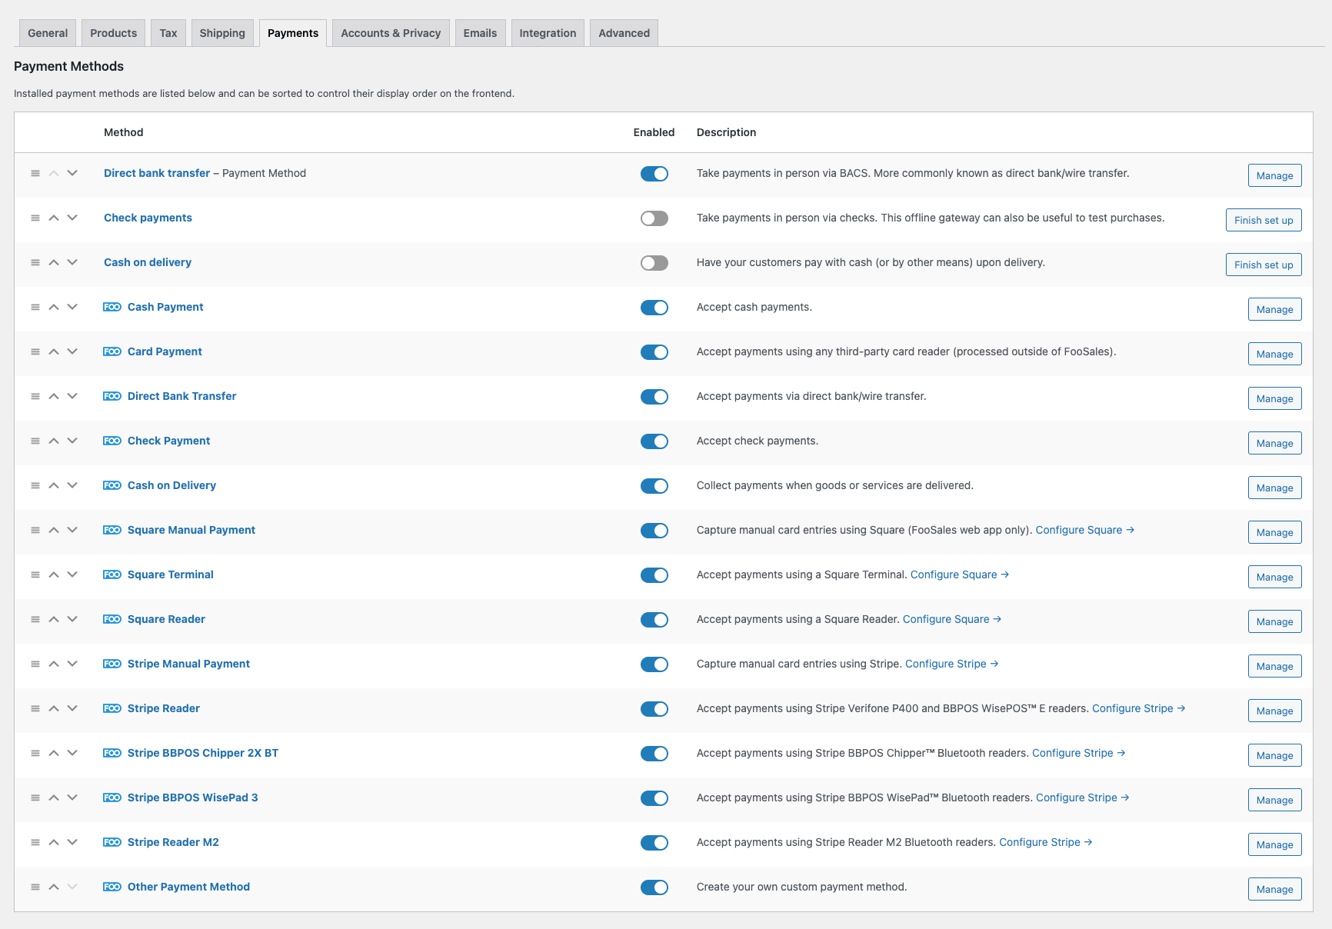Click Manage button for Other Payment Method
The height and width of the screenshot is (929, 1332).
tap(1274, 889)
